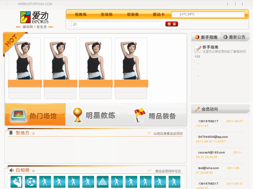Click the stadium icon on 热门场馆
Image resolution: width=253 pixels, height=189 pixels.
click(18, 116)
